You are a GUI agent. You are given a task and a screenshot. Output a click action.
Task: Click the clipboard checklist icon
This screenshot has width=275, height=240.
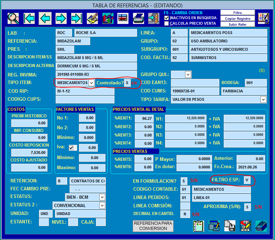198,226
